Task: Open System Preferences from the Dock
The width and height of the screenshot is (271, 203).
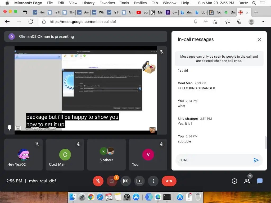Action: pyautogui.click(x=127, y=197)
